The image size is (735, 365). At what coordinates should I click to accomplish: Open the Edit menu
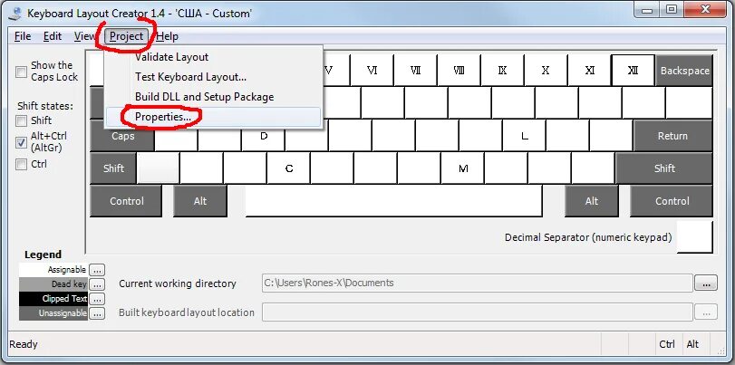(53, 36)
